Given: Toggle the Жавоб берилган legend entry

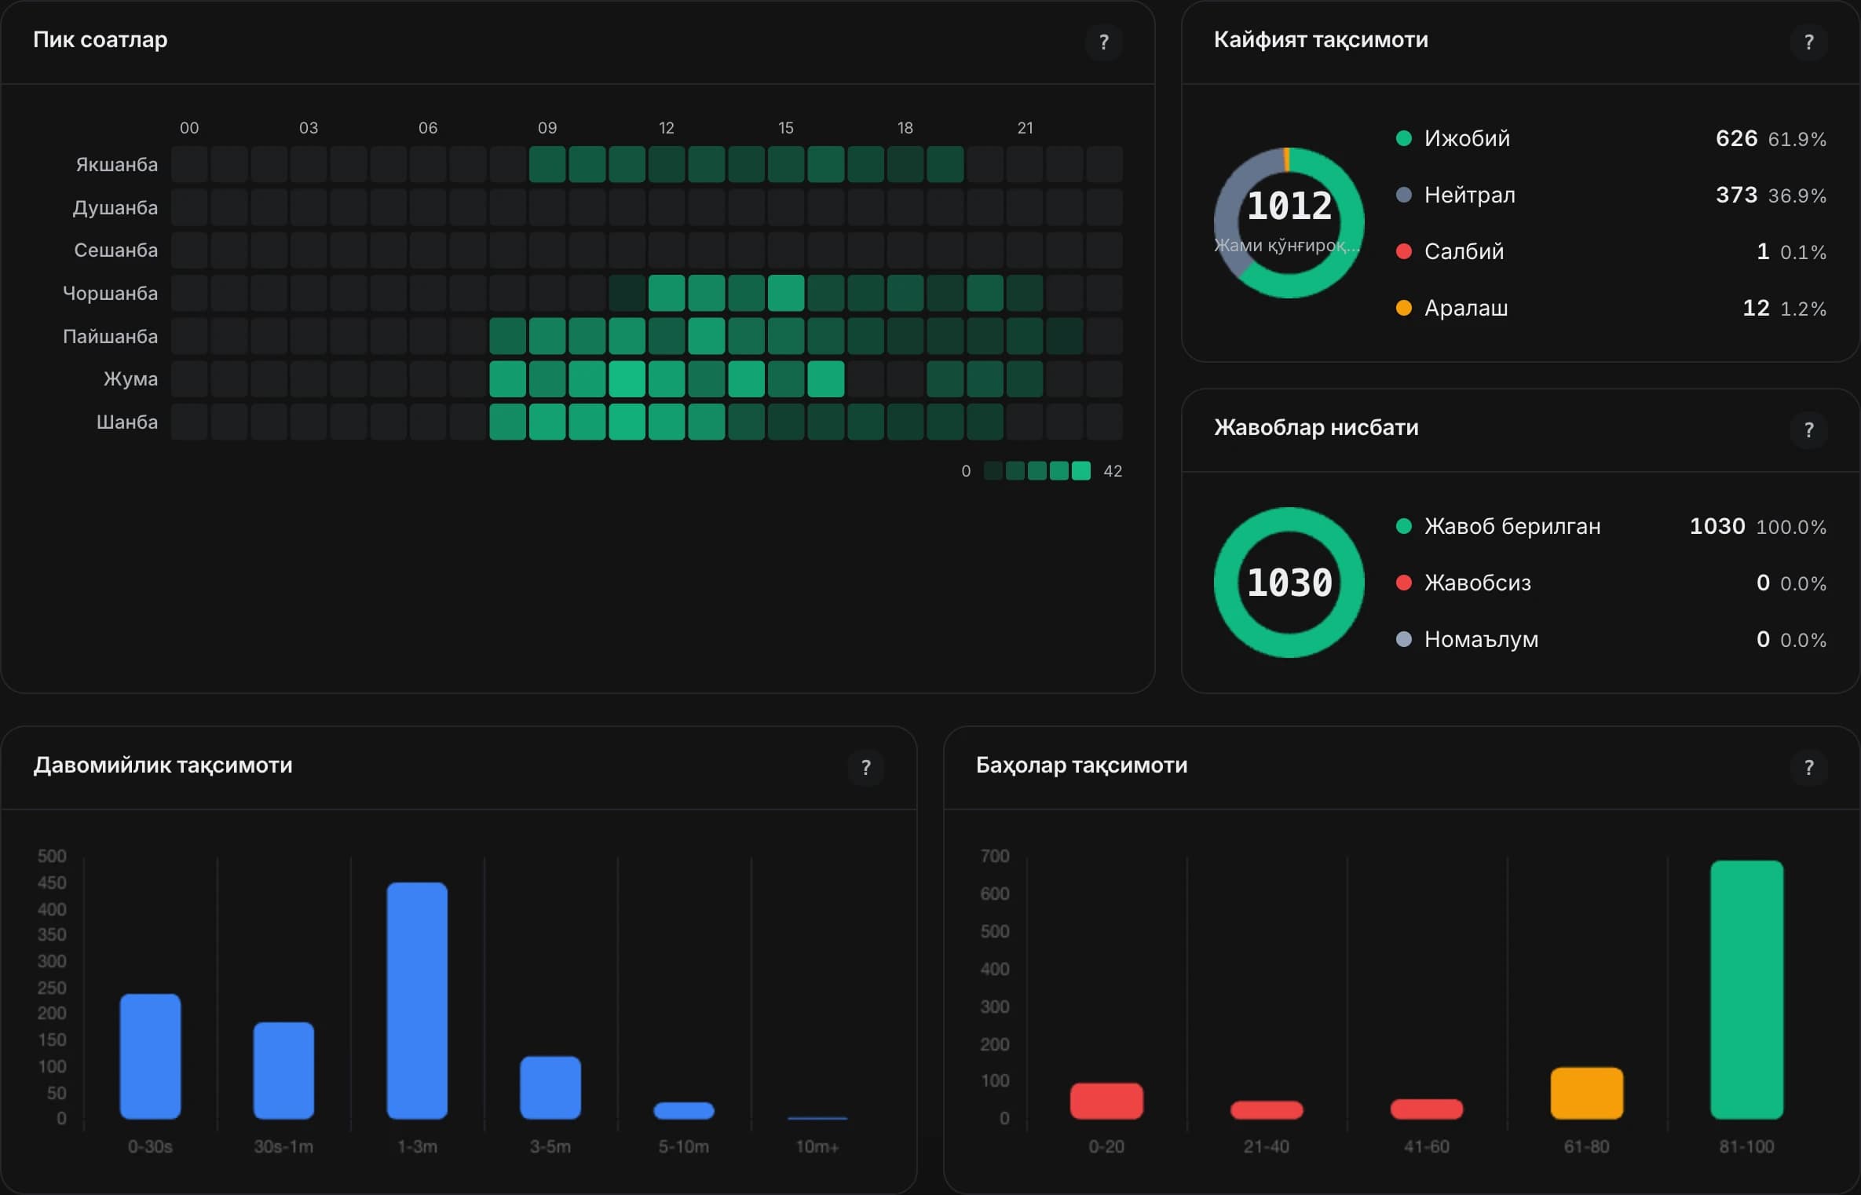Looking at the screenshot, I should click(x=1611, y=526).
